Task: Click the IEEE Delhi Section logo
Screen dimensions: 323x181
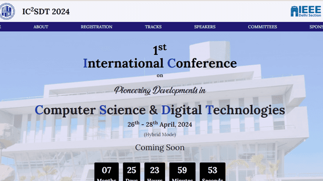Action: 306,11
